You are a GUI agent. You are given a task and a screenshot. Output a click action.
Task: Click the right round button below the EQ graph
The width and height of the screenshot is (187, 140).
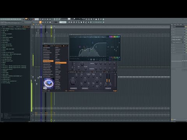click(x=94, y=59)
